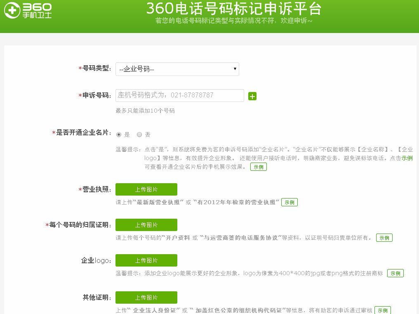This screenshot has height=314, width=419.
Task: Click the 申诉号码 phone number input field
Action: coord(179,95)
